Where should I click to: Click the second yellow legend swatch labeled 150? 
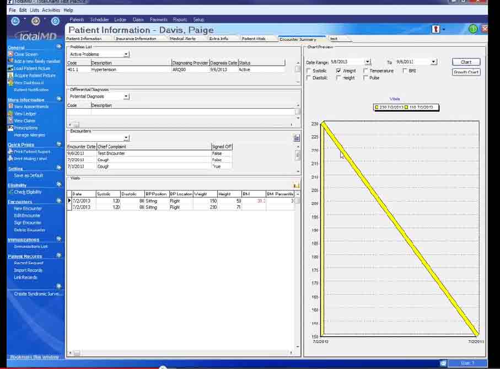(406, 108)
